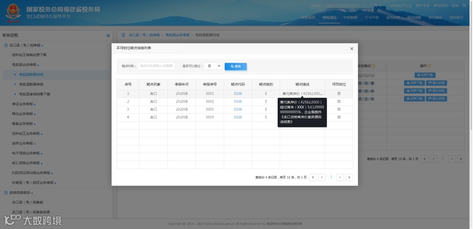Switch to 外部数据 top navigation tab

coord(350,18)
